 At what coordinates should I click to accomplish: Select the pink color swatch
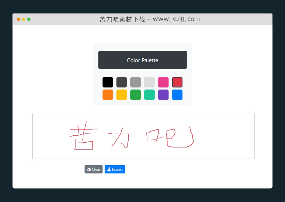pos(163,82)
